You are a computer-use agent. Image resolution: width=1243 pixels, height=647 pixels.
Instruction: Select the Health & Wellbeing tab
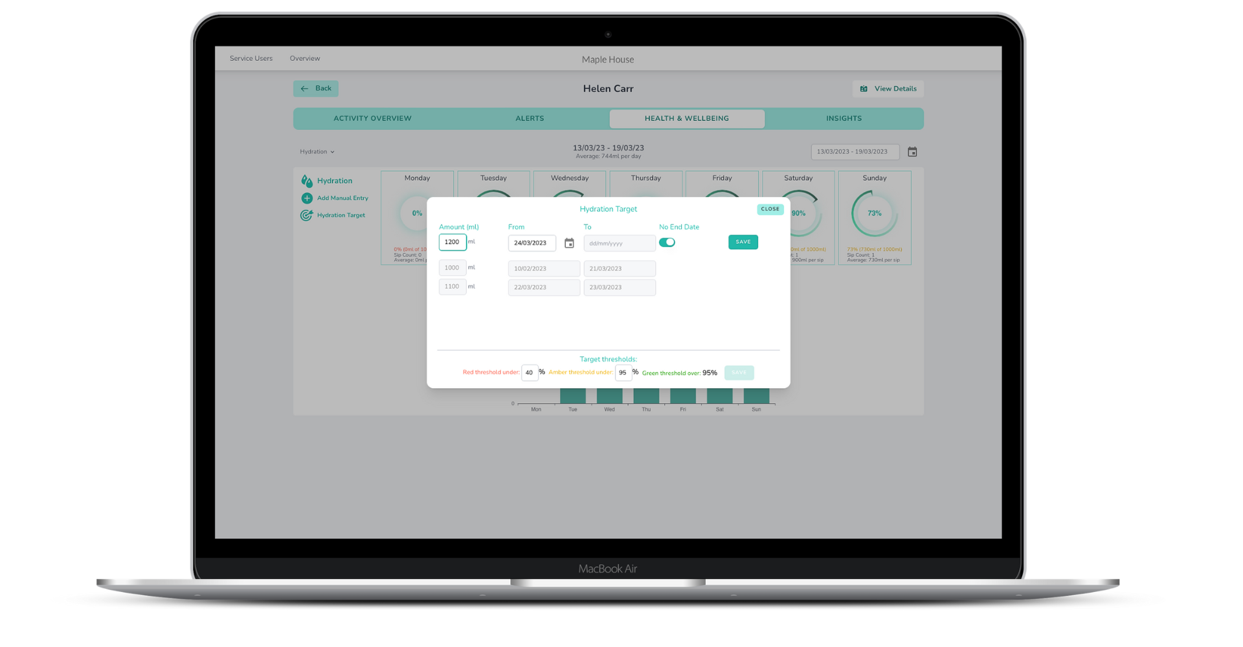coord(687,118)
